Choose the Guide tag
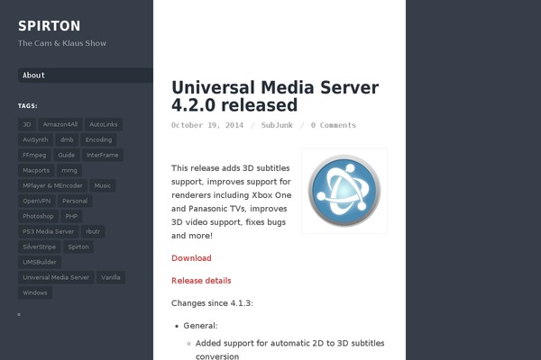This screenshot has height=360, width=541. (x=66, y=155)
